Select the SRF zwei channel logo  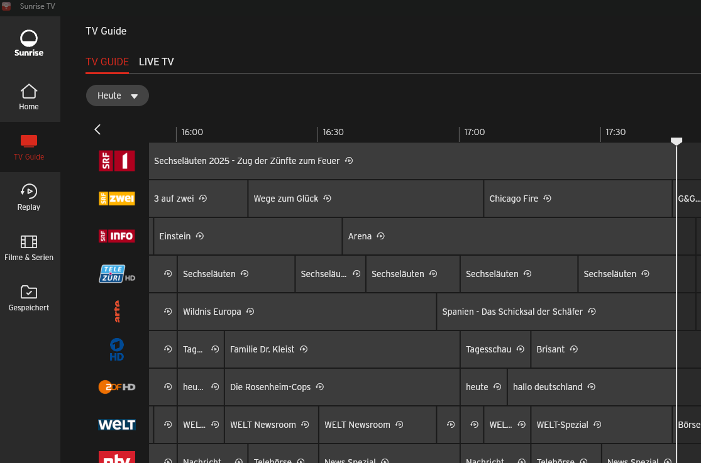click(x=117, y=199)
